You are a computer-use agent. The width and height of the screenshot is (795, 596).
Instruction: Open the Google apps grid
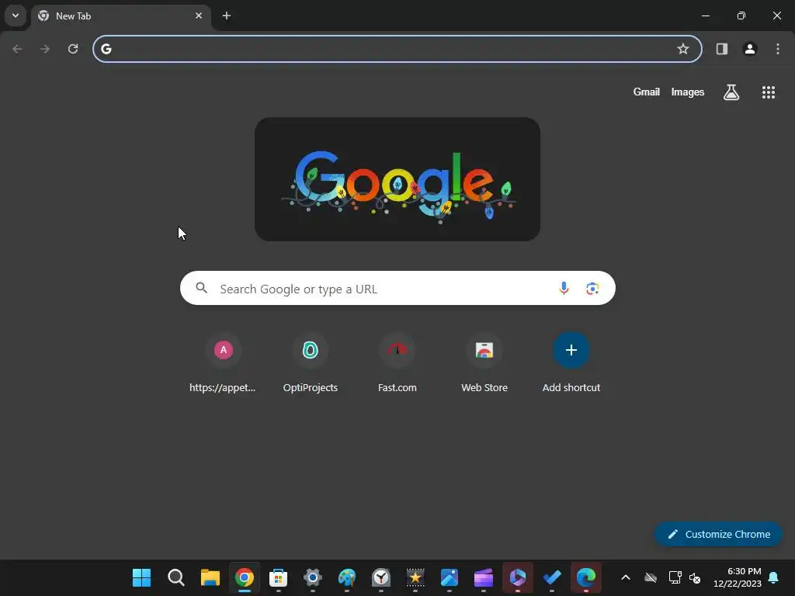coord(768,92)
